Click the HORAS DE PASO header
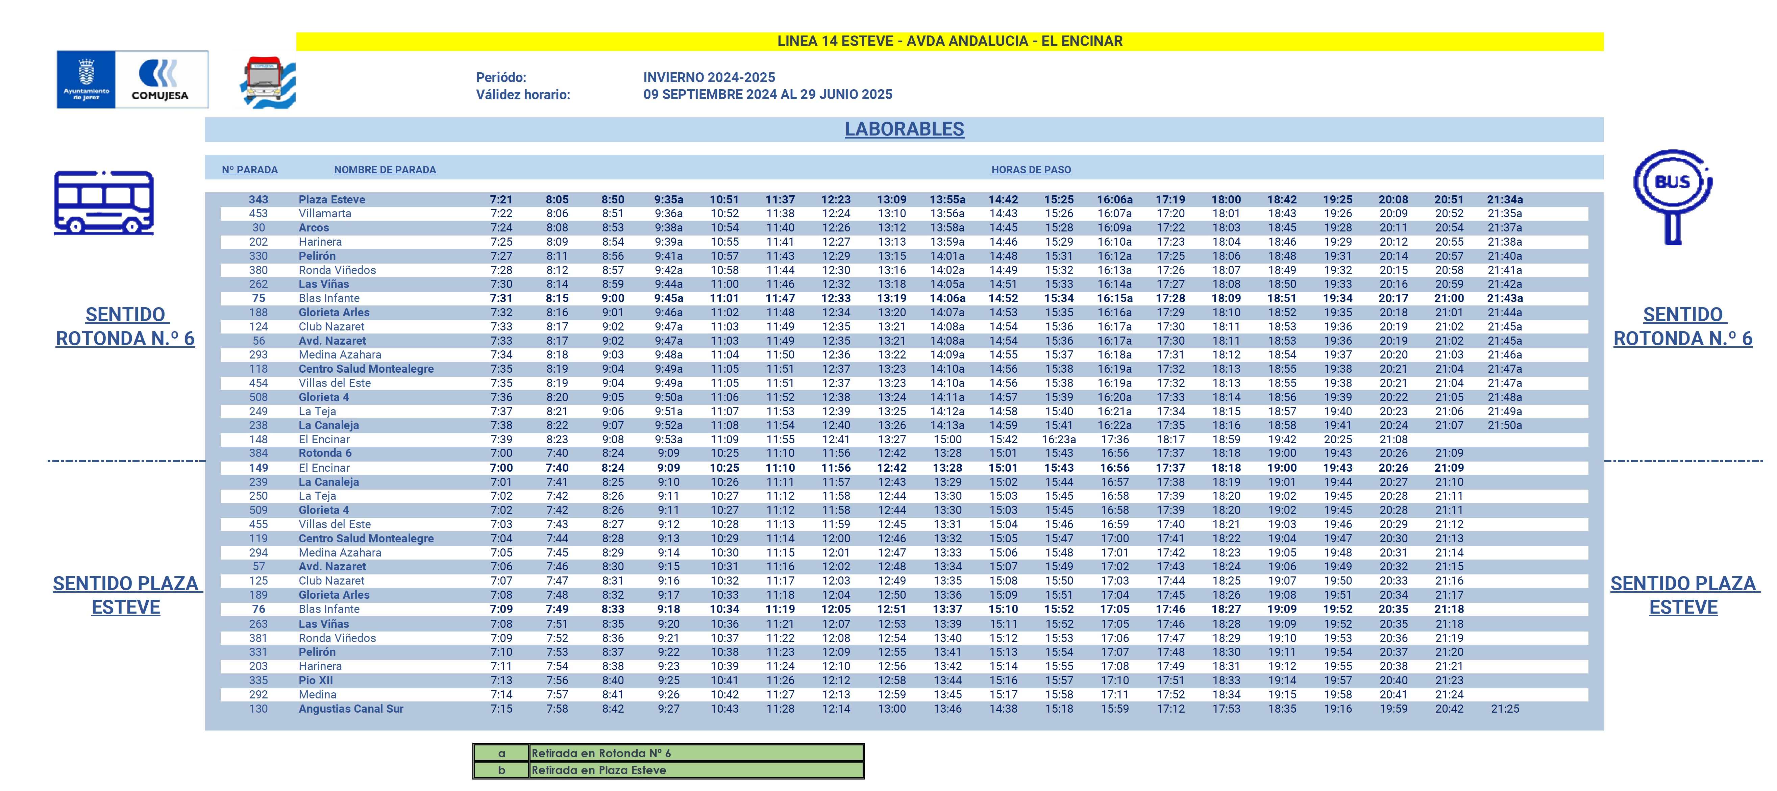 coord(1031,170)
